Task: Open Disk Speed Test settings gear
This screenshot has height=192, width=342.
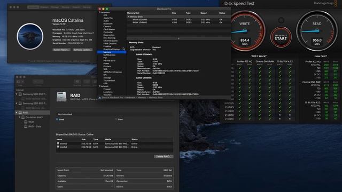Action: (281, 20)
